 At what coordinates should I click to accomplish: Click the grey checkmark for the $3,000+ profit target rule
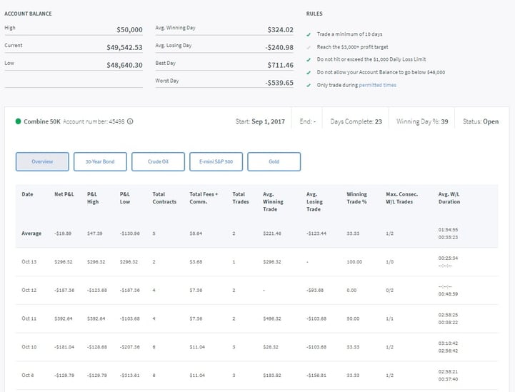click(309, 46)
